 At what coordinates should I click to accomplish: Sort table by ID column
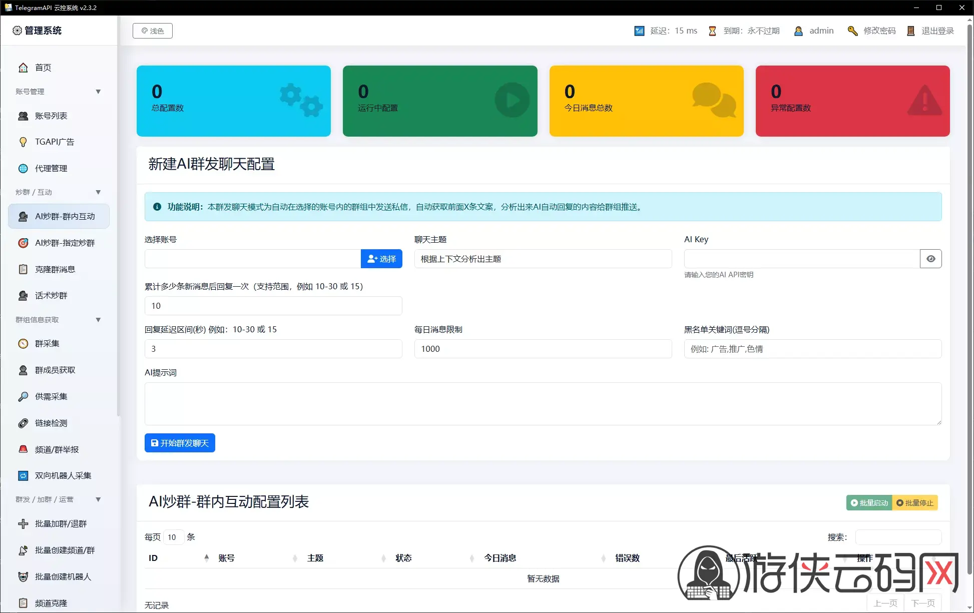179,558
